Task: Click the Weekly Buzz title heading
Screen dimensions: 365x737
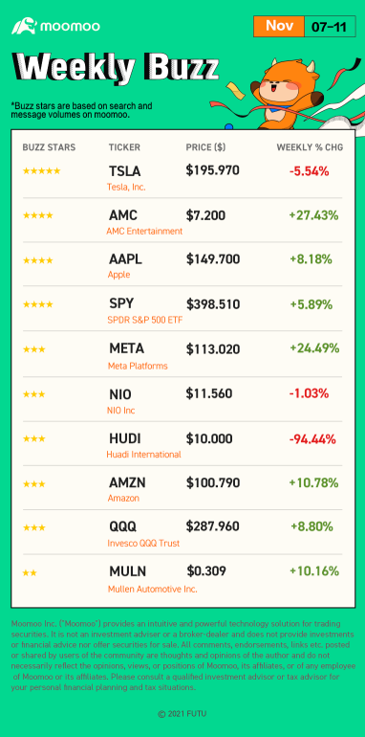Action: tap(115, 69)
